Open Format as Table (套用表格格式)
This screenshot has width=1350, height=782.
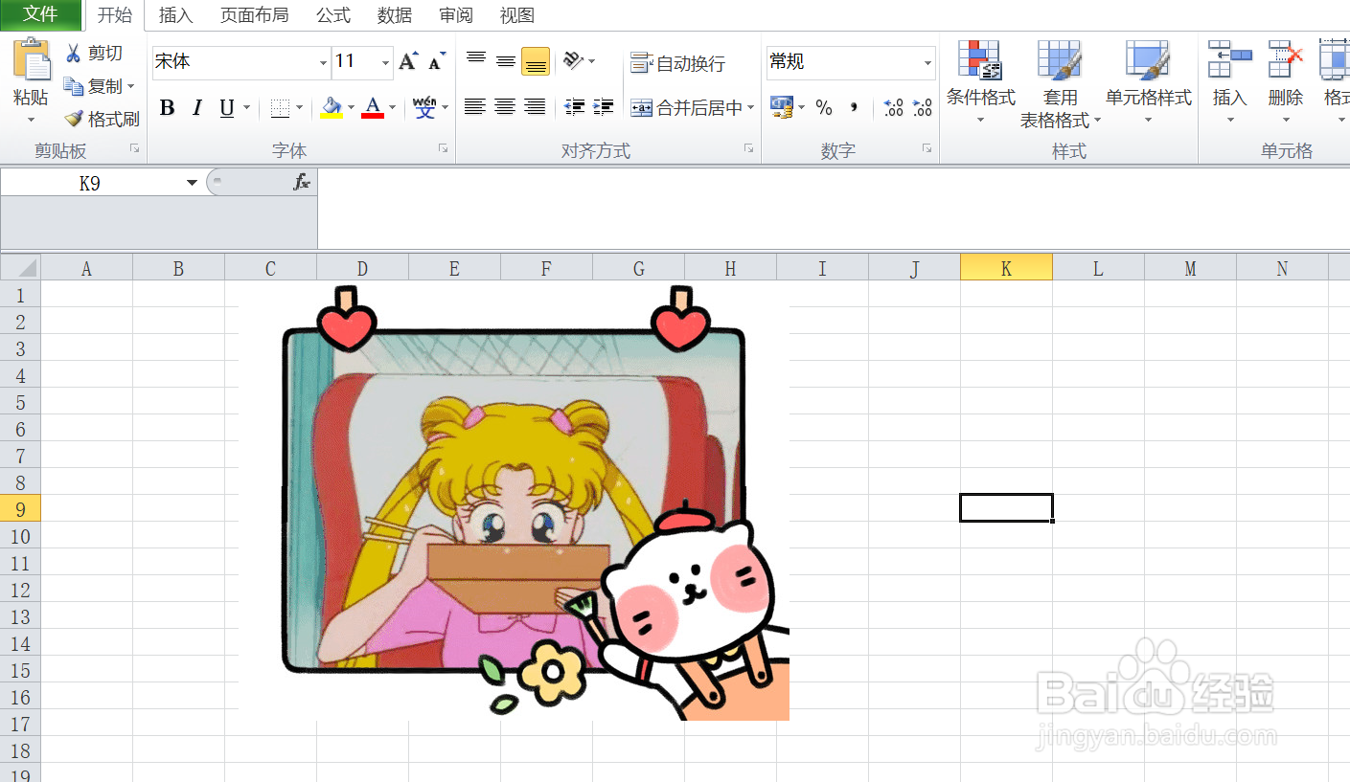[1060, 84]
